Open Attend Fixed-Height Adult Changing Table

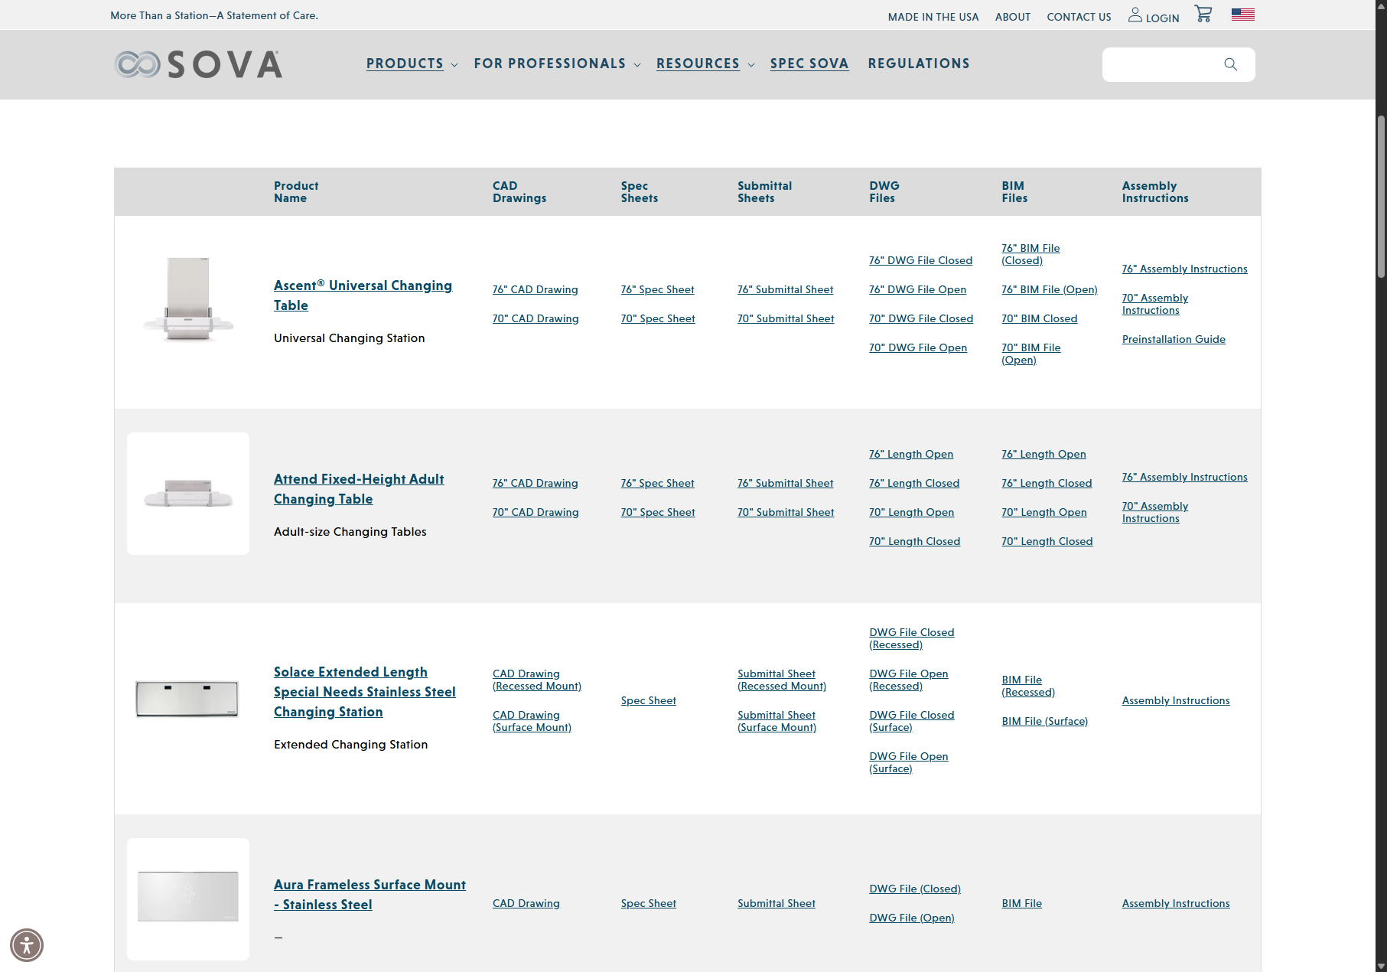point(359,489)
